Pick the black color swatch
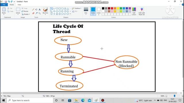The height and width of the screenshot is (103, 184). click(x=103, y=8)
